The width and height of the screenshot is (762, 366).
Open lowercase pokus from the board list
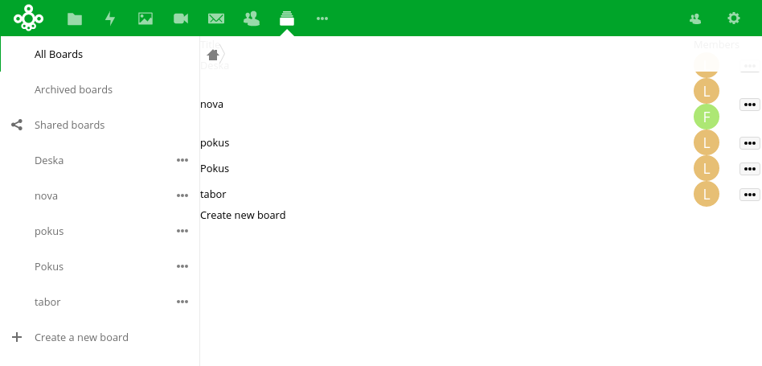click(x=215, y=143)
